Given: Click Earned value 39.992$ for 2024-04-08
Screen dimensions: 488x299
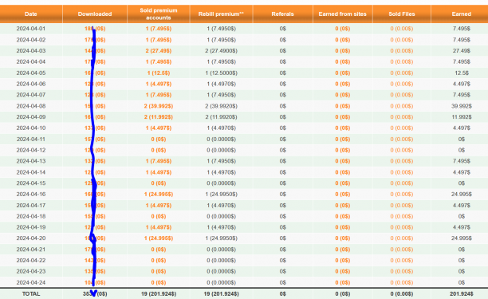Looking at the screenshot, I should coord(461,106).
